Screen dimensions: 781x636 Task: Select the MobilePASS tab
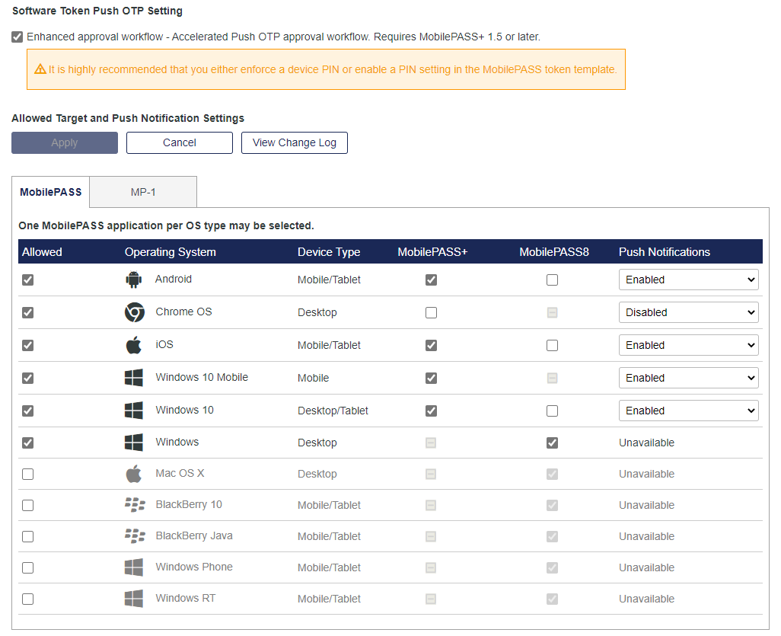coord(51,192)
